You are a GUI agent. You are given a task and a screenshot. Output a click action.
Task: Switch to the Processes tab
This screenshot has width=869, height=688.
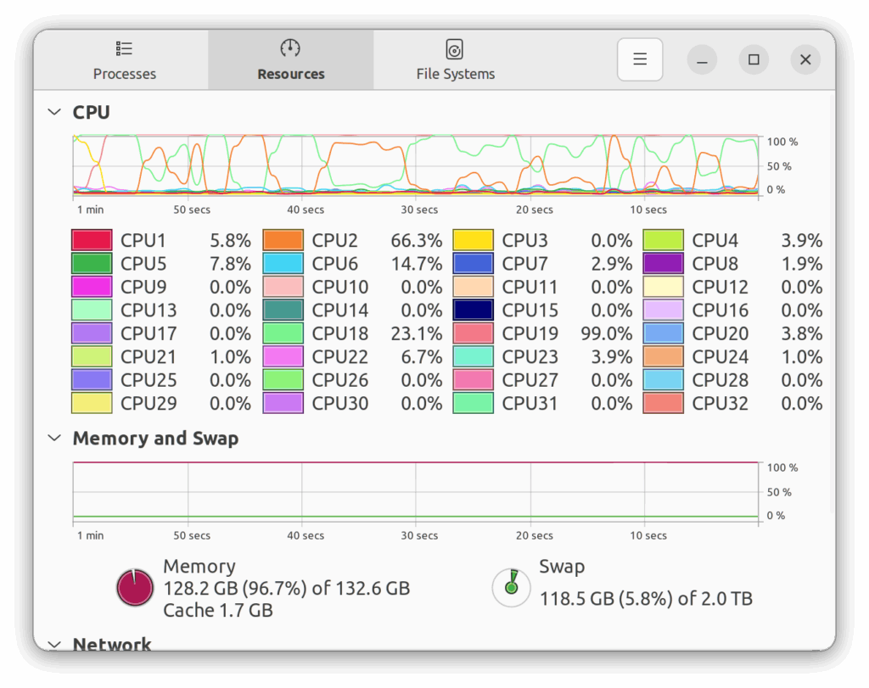(x=125, y=59)
